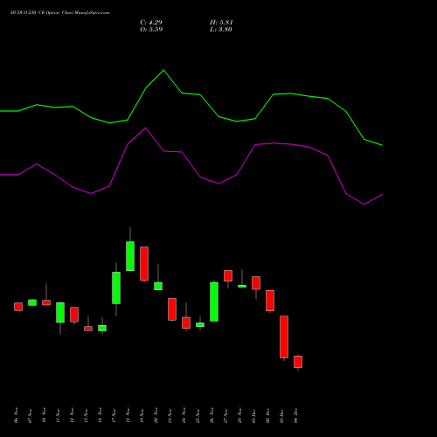437x437 pixels.
Task: Select the 04 Dec date label
Action: click(x=295, y=415)
